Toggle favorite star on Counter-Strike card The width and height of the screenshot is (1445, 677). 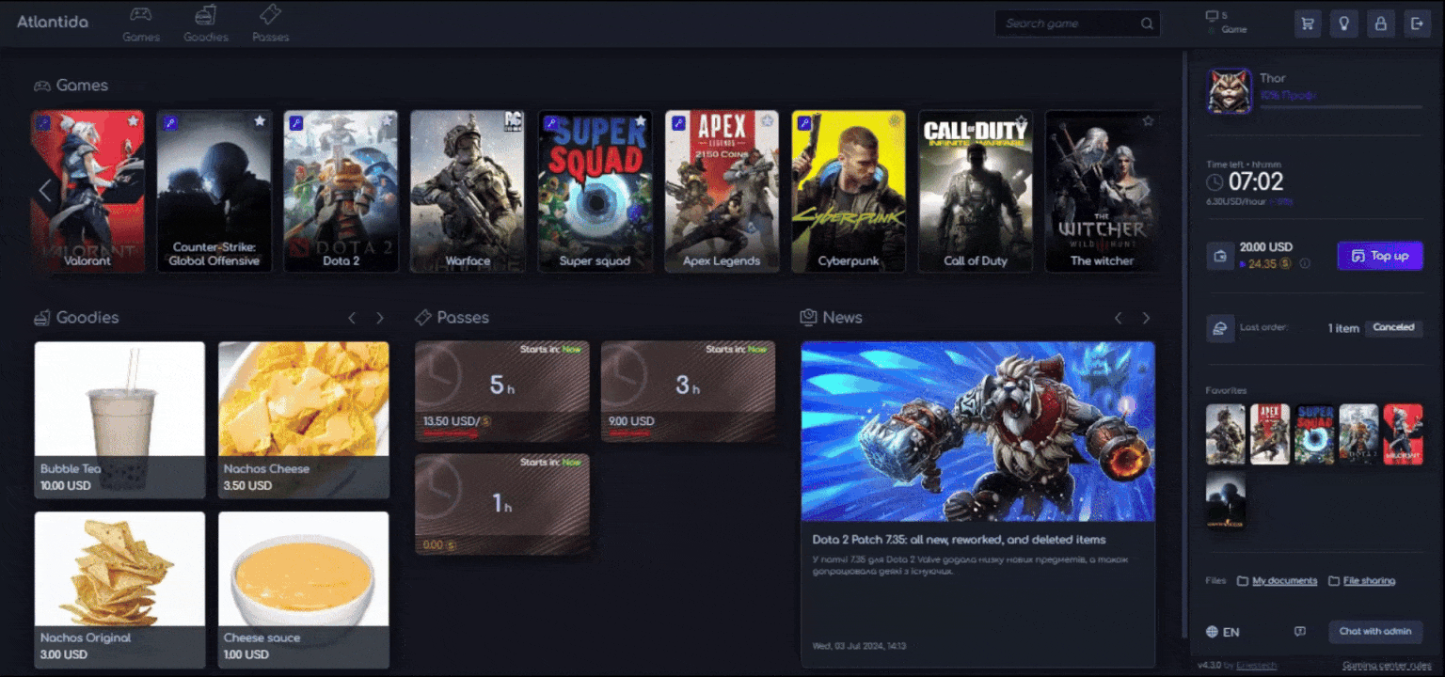260,121
